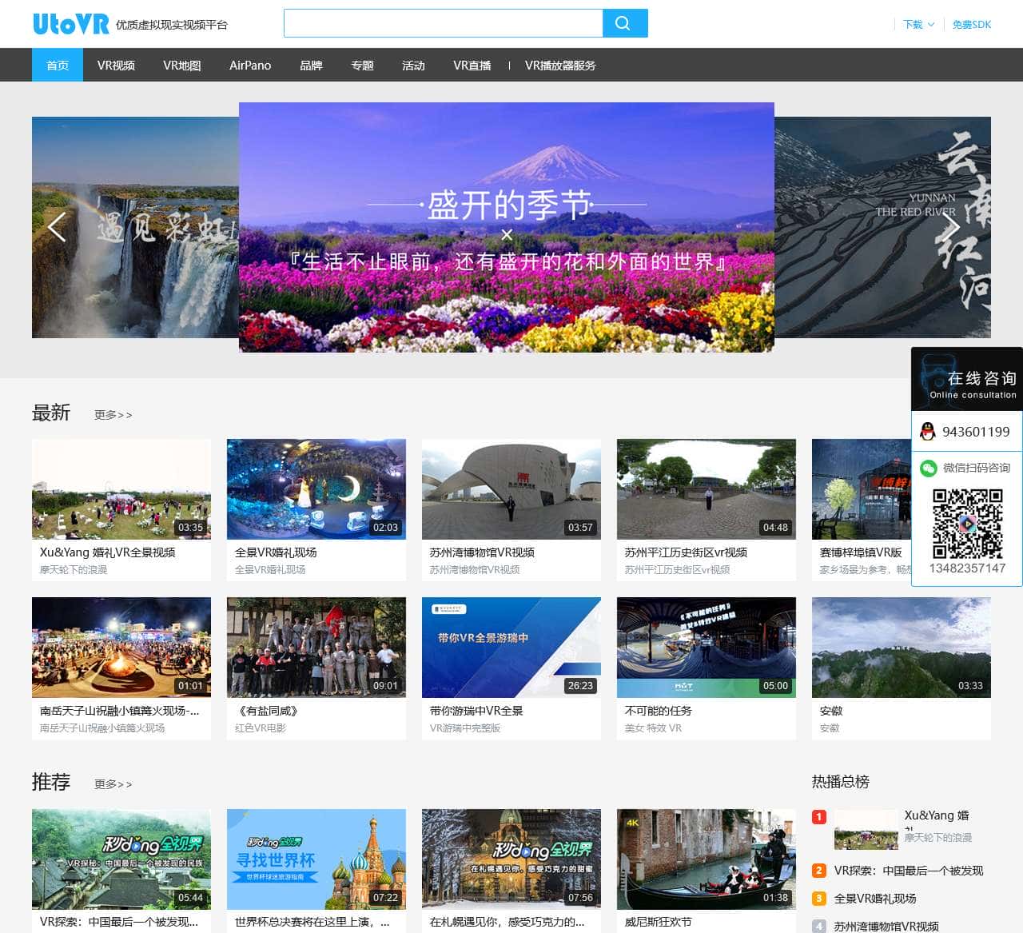1023x933 pixels.
Task: Click inside the search input field
Action: click(x=443, y=23)
